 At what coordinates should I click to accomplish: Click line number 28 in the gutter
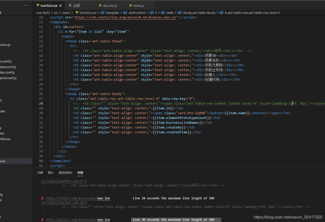pos(41,104)
